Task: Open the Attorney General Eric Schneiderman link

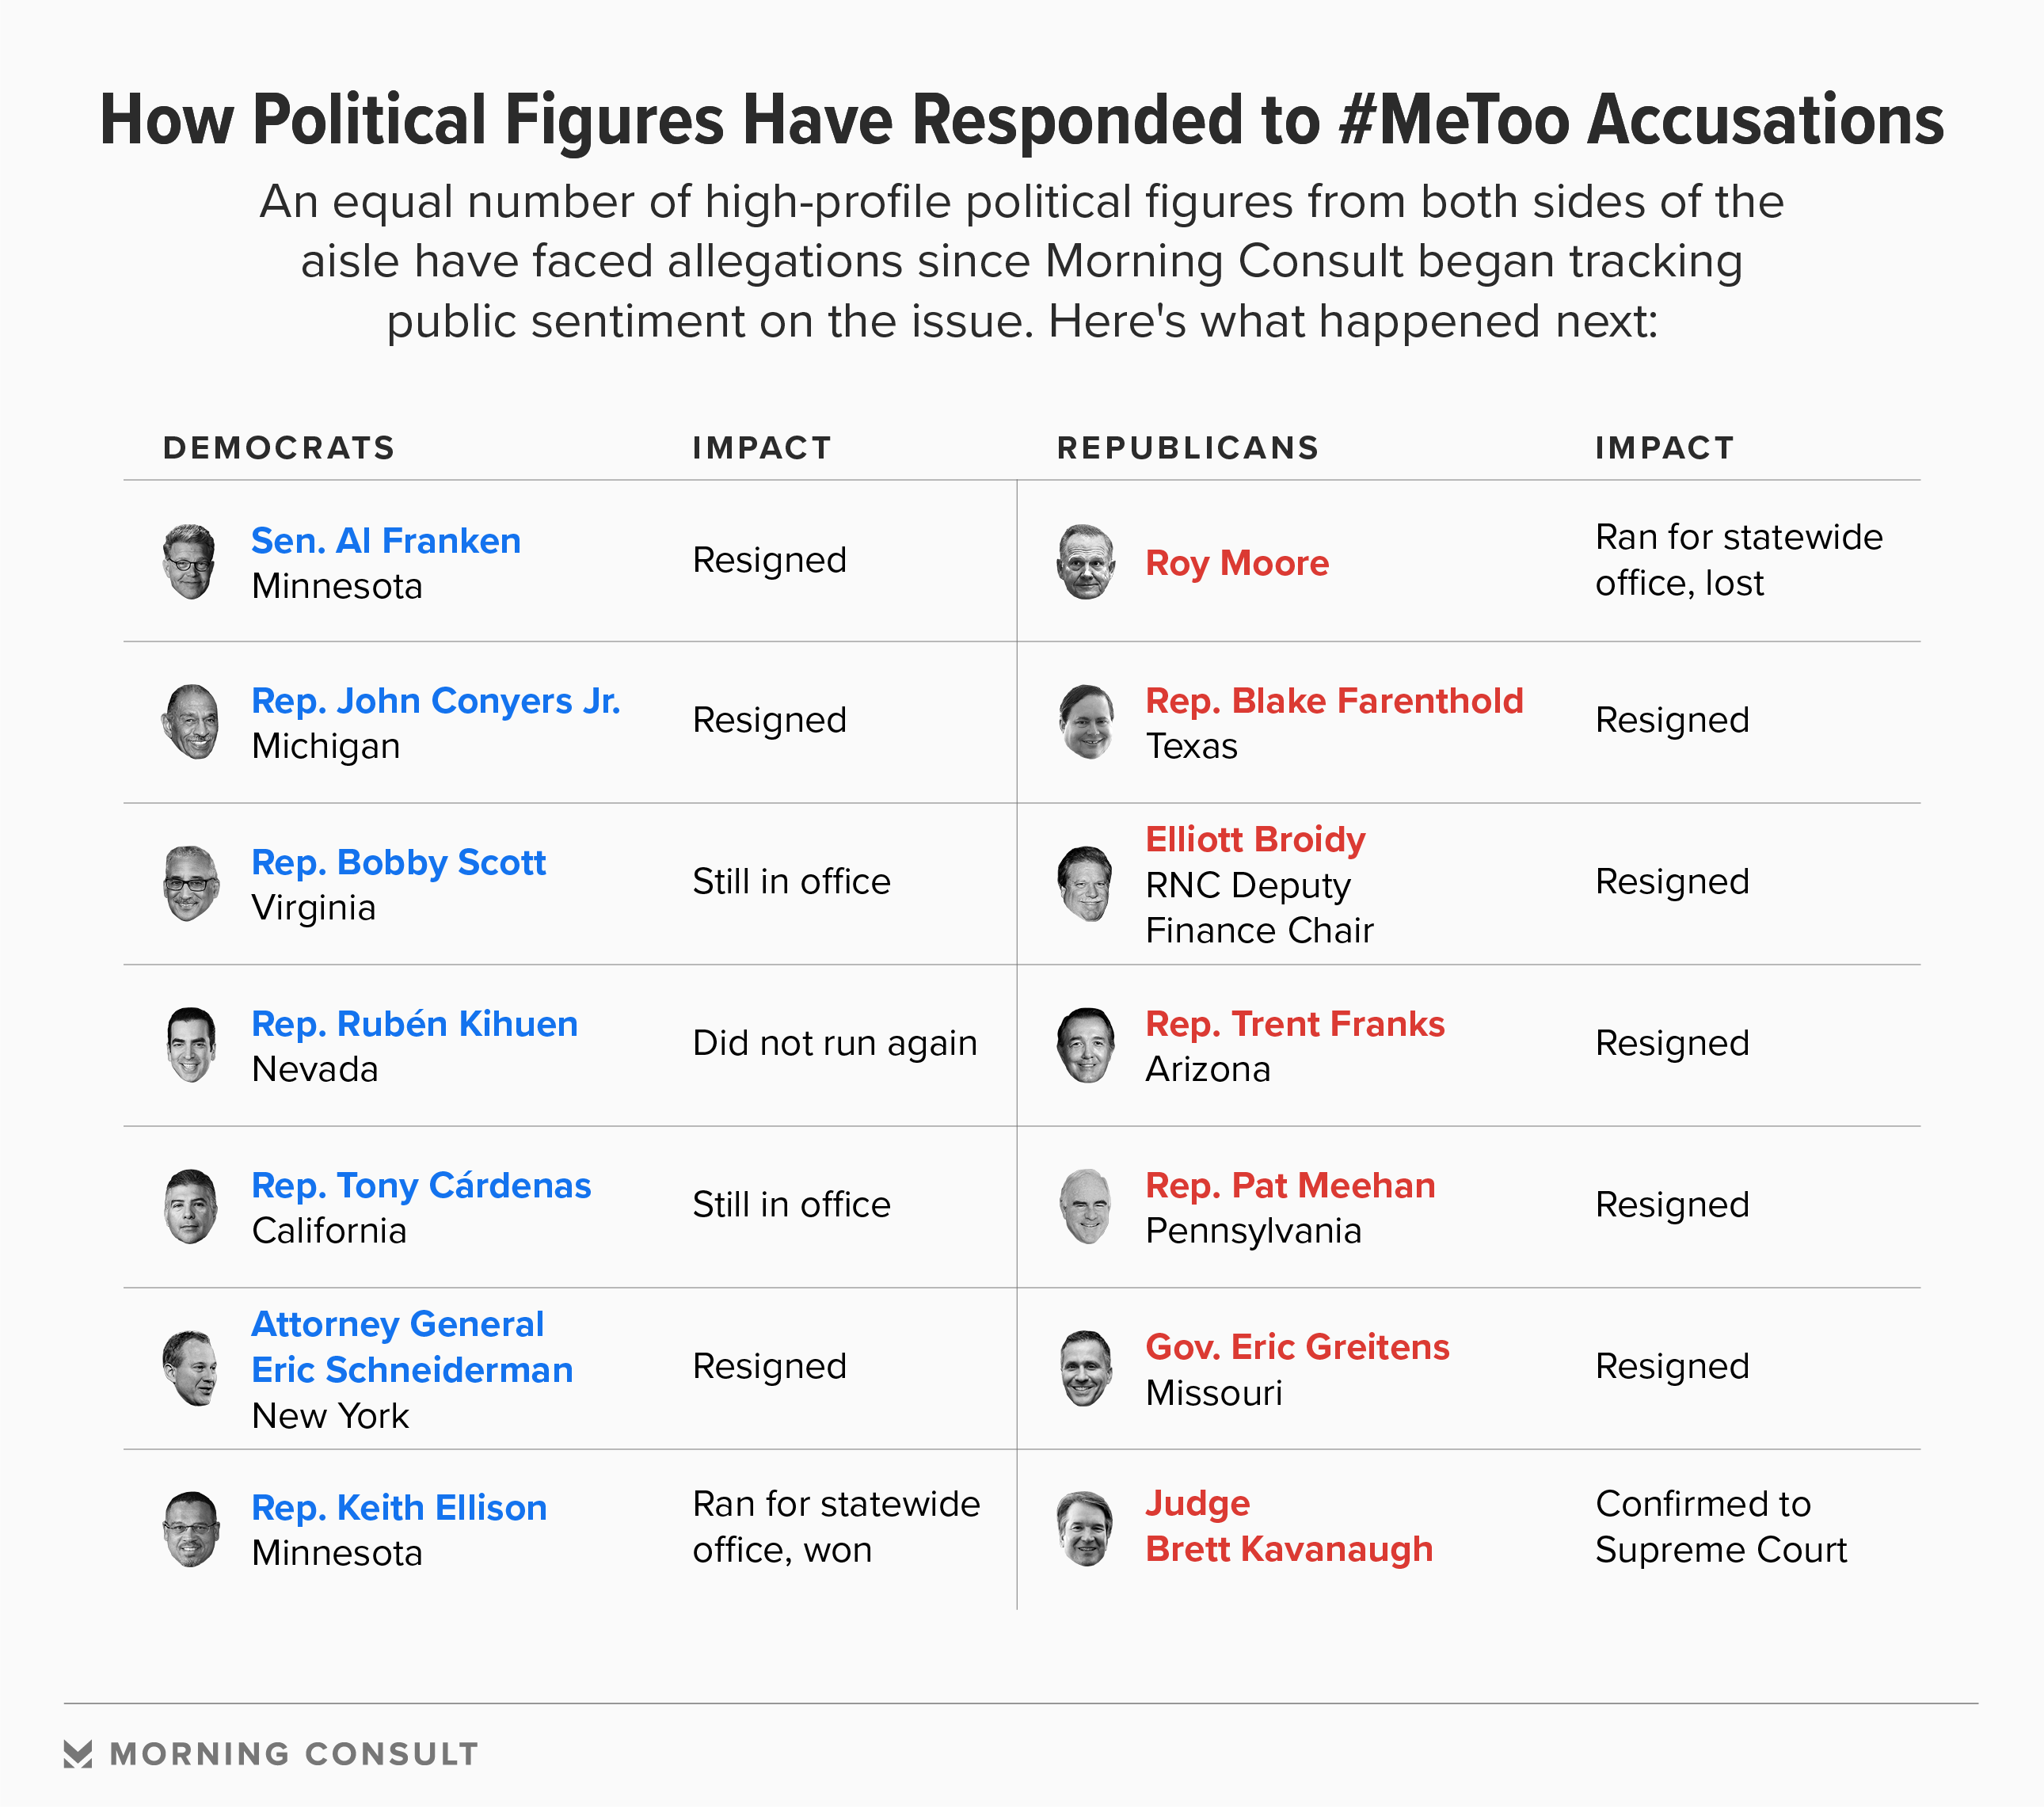Action: (411, 1347)
